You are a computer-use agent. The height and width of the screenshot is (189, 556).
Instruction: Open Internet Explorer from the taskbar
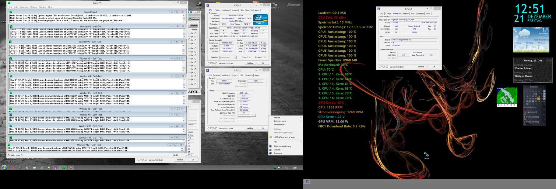pos(41,167)
